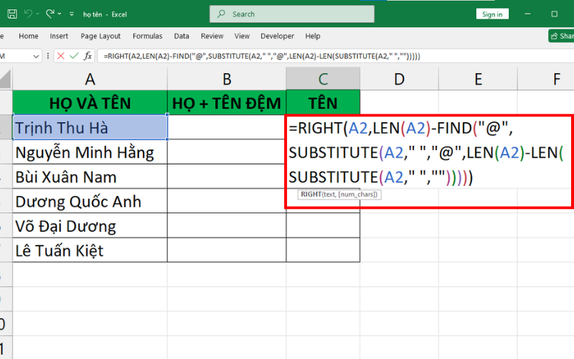Click the Save icon in title bar
574x359 pixels.
[x=12, y=14]
